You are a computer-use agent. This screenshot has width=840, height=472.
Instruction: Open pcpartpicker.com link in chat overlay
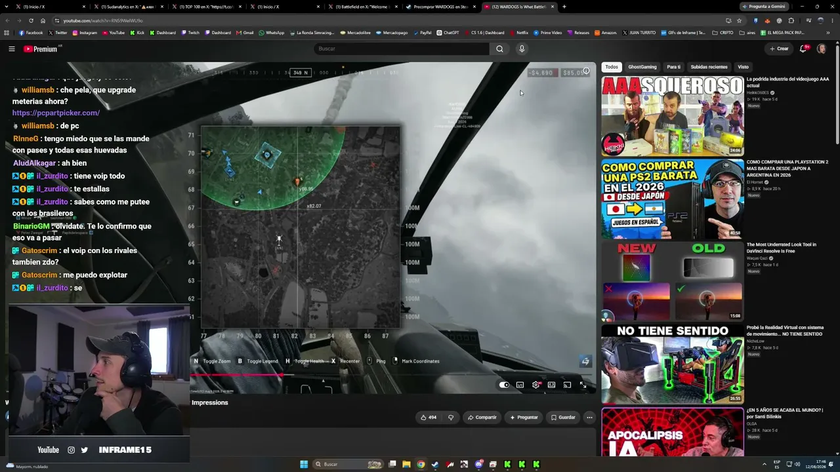click(x=56, y=113)
